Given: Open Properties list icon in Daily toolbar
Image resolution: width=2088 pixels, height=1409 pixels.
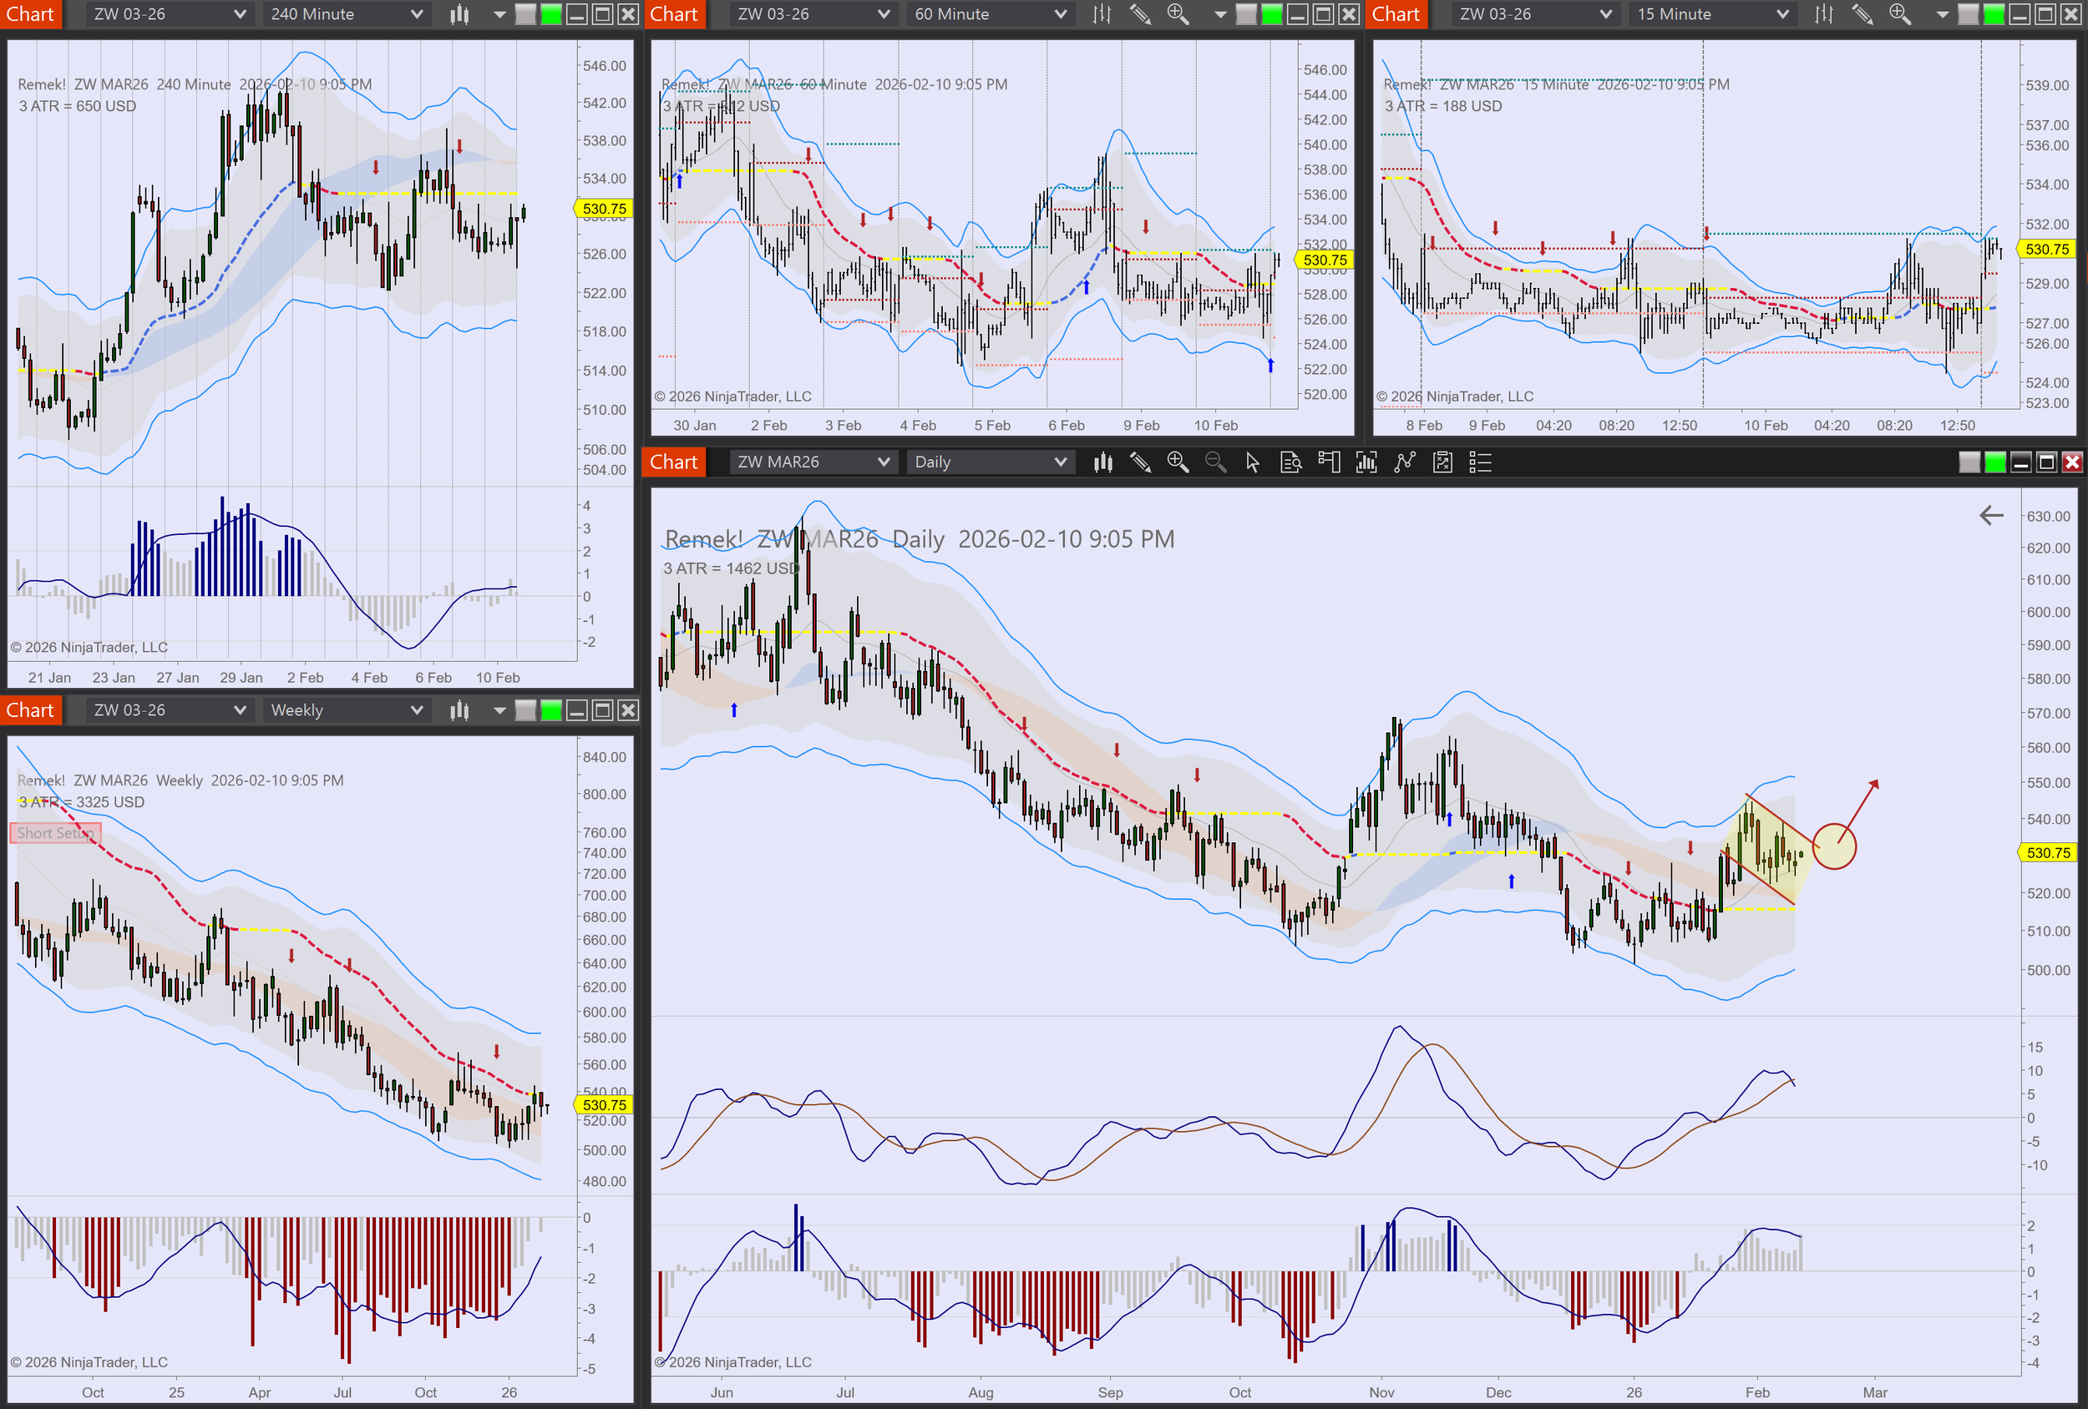Looking at the screenshot, I should 1480,462.
